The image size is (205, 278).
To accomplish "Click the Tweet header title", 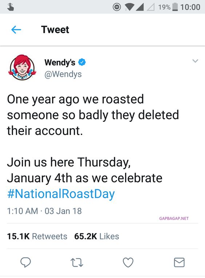I will [55, 29].
